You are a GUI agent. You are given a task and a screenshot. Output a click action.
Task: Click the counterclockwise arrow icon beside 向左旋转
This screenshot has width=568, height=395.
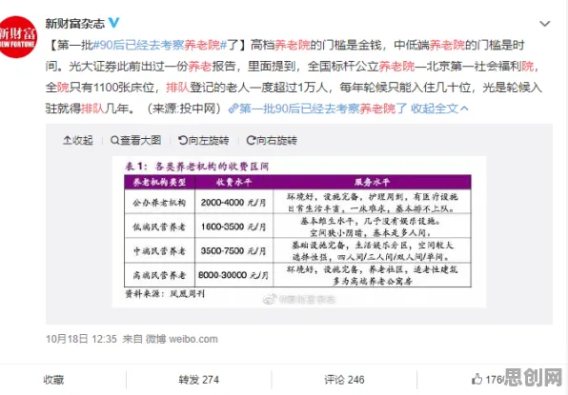(183, 140)
